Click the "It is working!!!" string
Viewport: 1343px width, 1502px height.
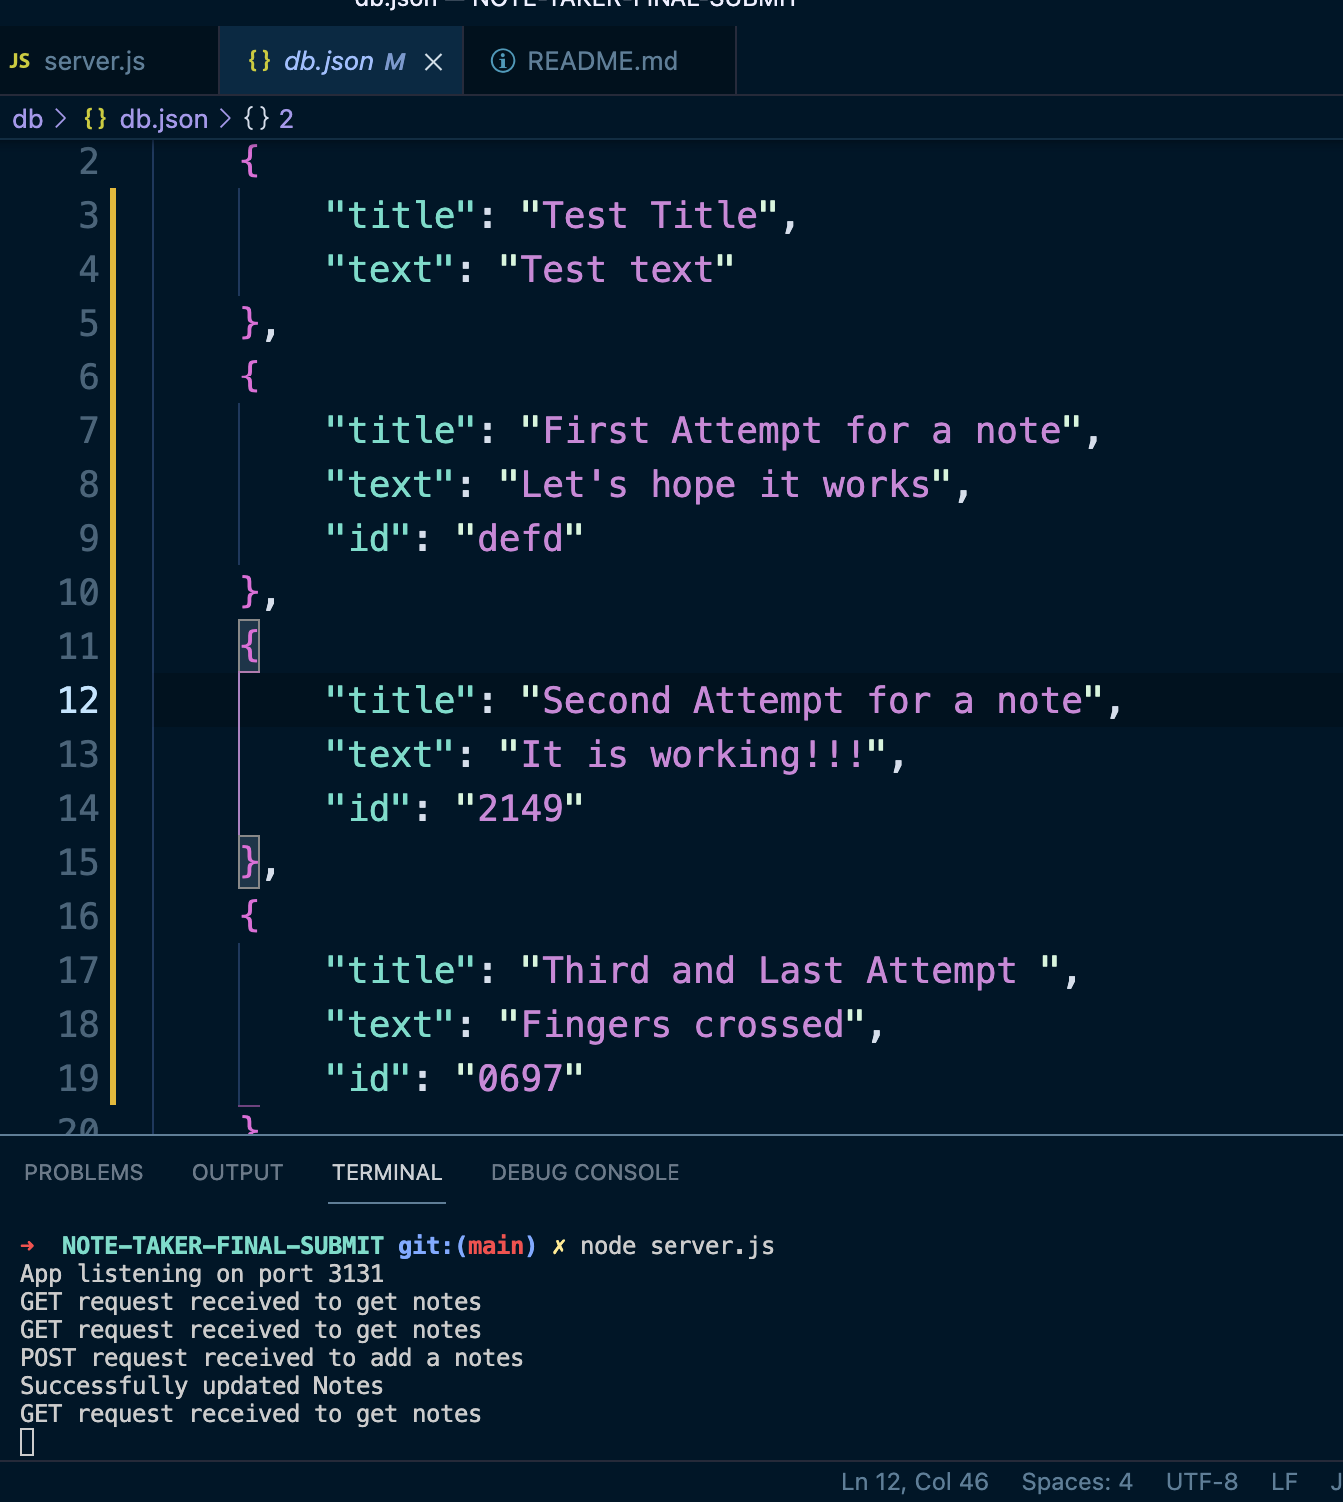(692, 755)
